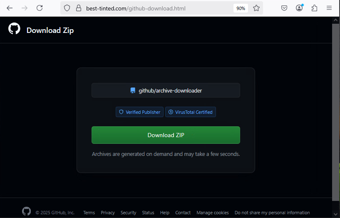Bookmark this page with the star icon
The width and height of the screenshot is (340, 218).
point(256,8)
